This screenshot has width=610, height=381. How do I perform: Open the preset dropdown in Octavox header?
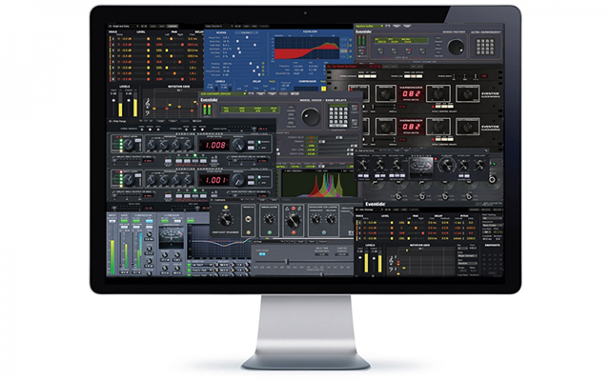[x=123, y=27]
